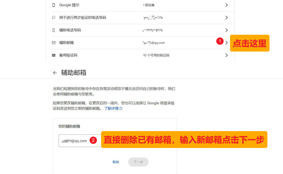
Task: Click the 备用验证码 label
Action: pos(68,55)
